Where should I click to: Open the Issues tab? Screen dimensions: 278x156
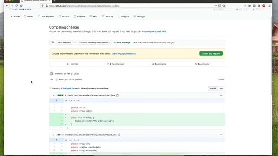[x=29, y=16]
